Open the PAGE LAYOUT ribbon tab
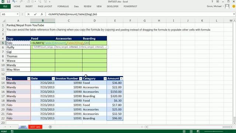This screenshot has height=133, width=236. 45,7
